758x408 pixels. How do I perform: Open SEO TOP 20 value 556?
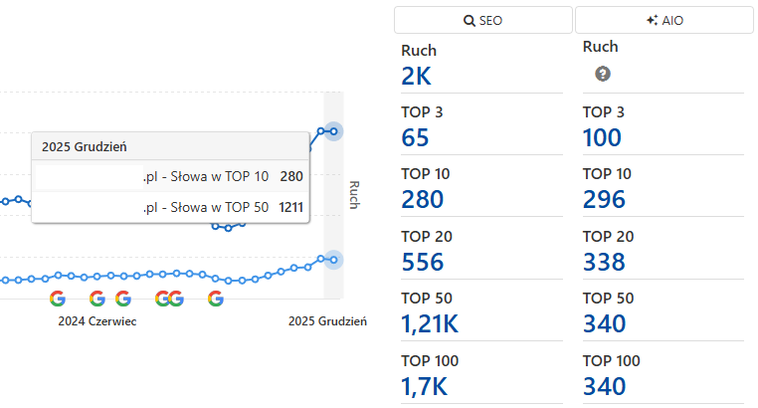click(424, 262)
